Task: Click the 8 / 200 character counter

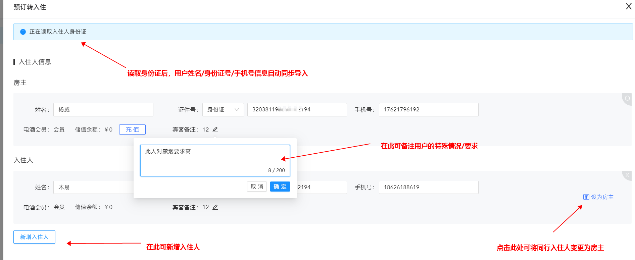Action: pyautogui.click(x=277, y=170)
